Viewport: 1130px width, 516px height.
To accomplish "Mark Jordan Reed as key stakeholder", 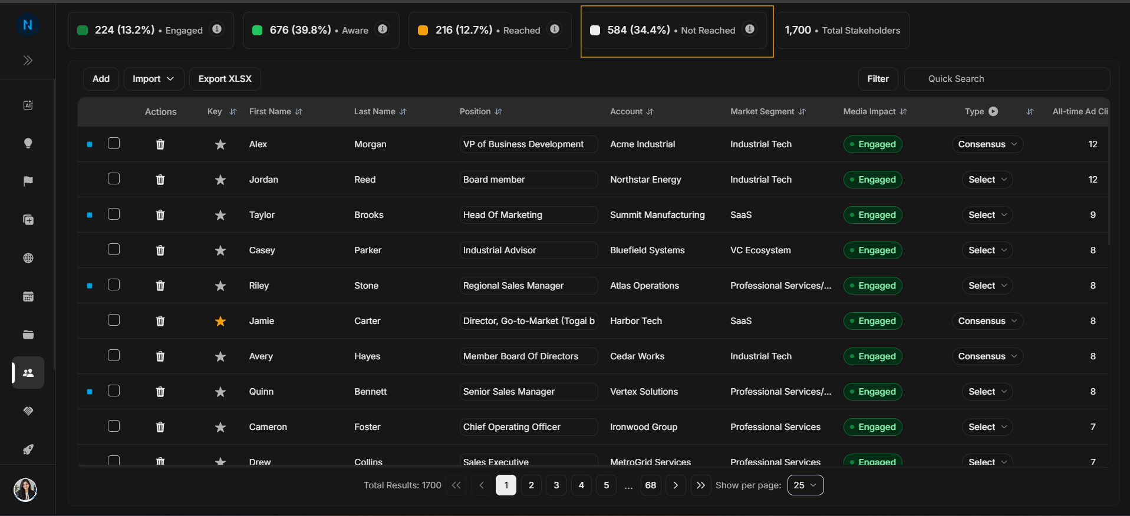I will (220, 180).
